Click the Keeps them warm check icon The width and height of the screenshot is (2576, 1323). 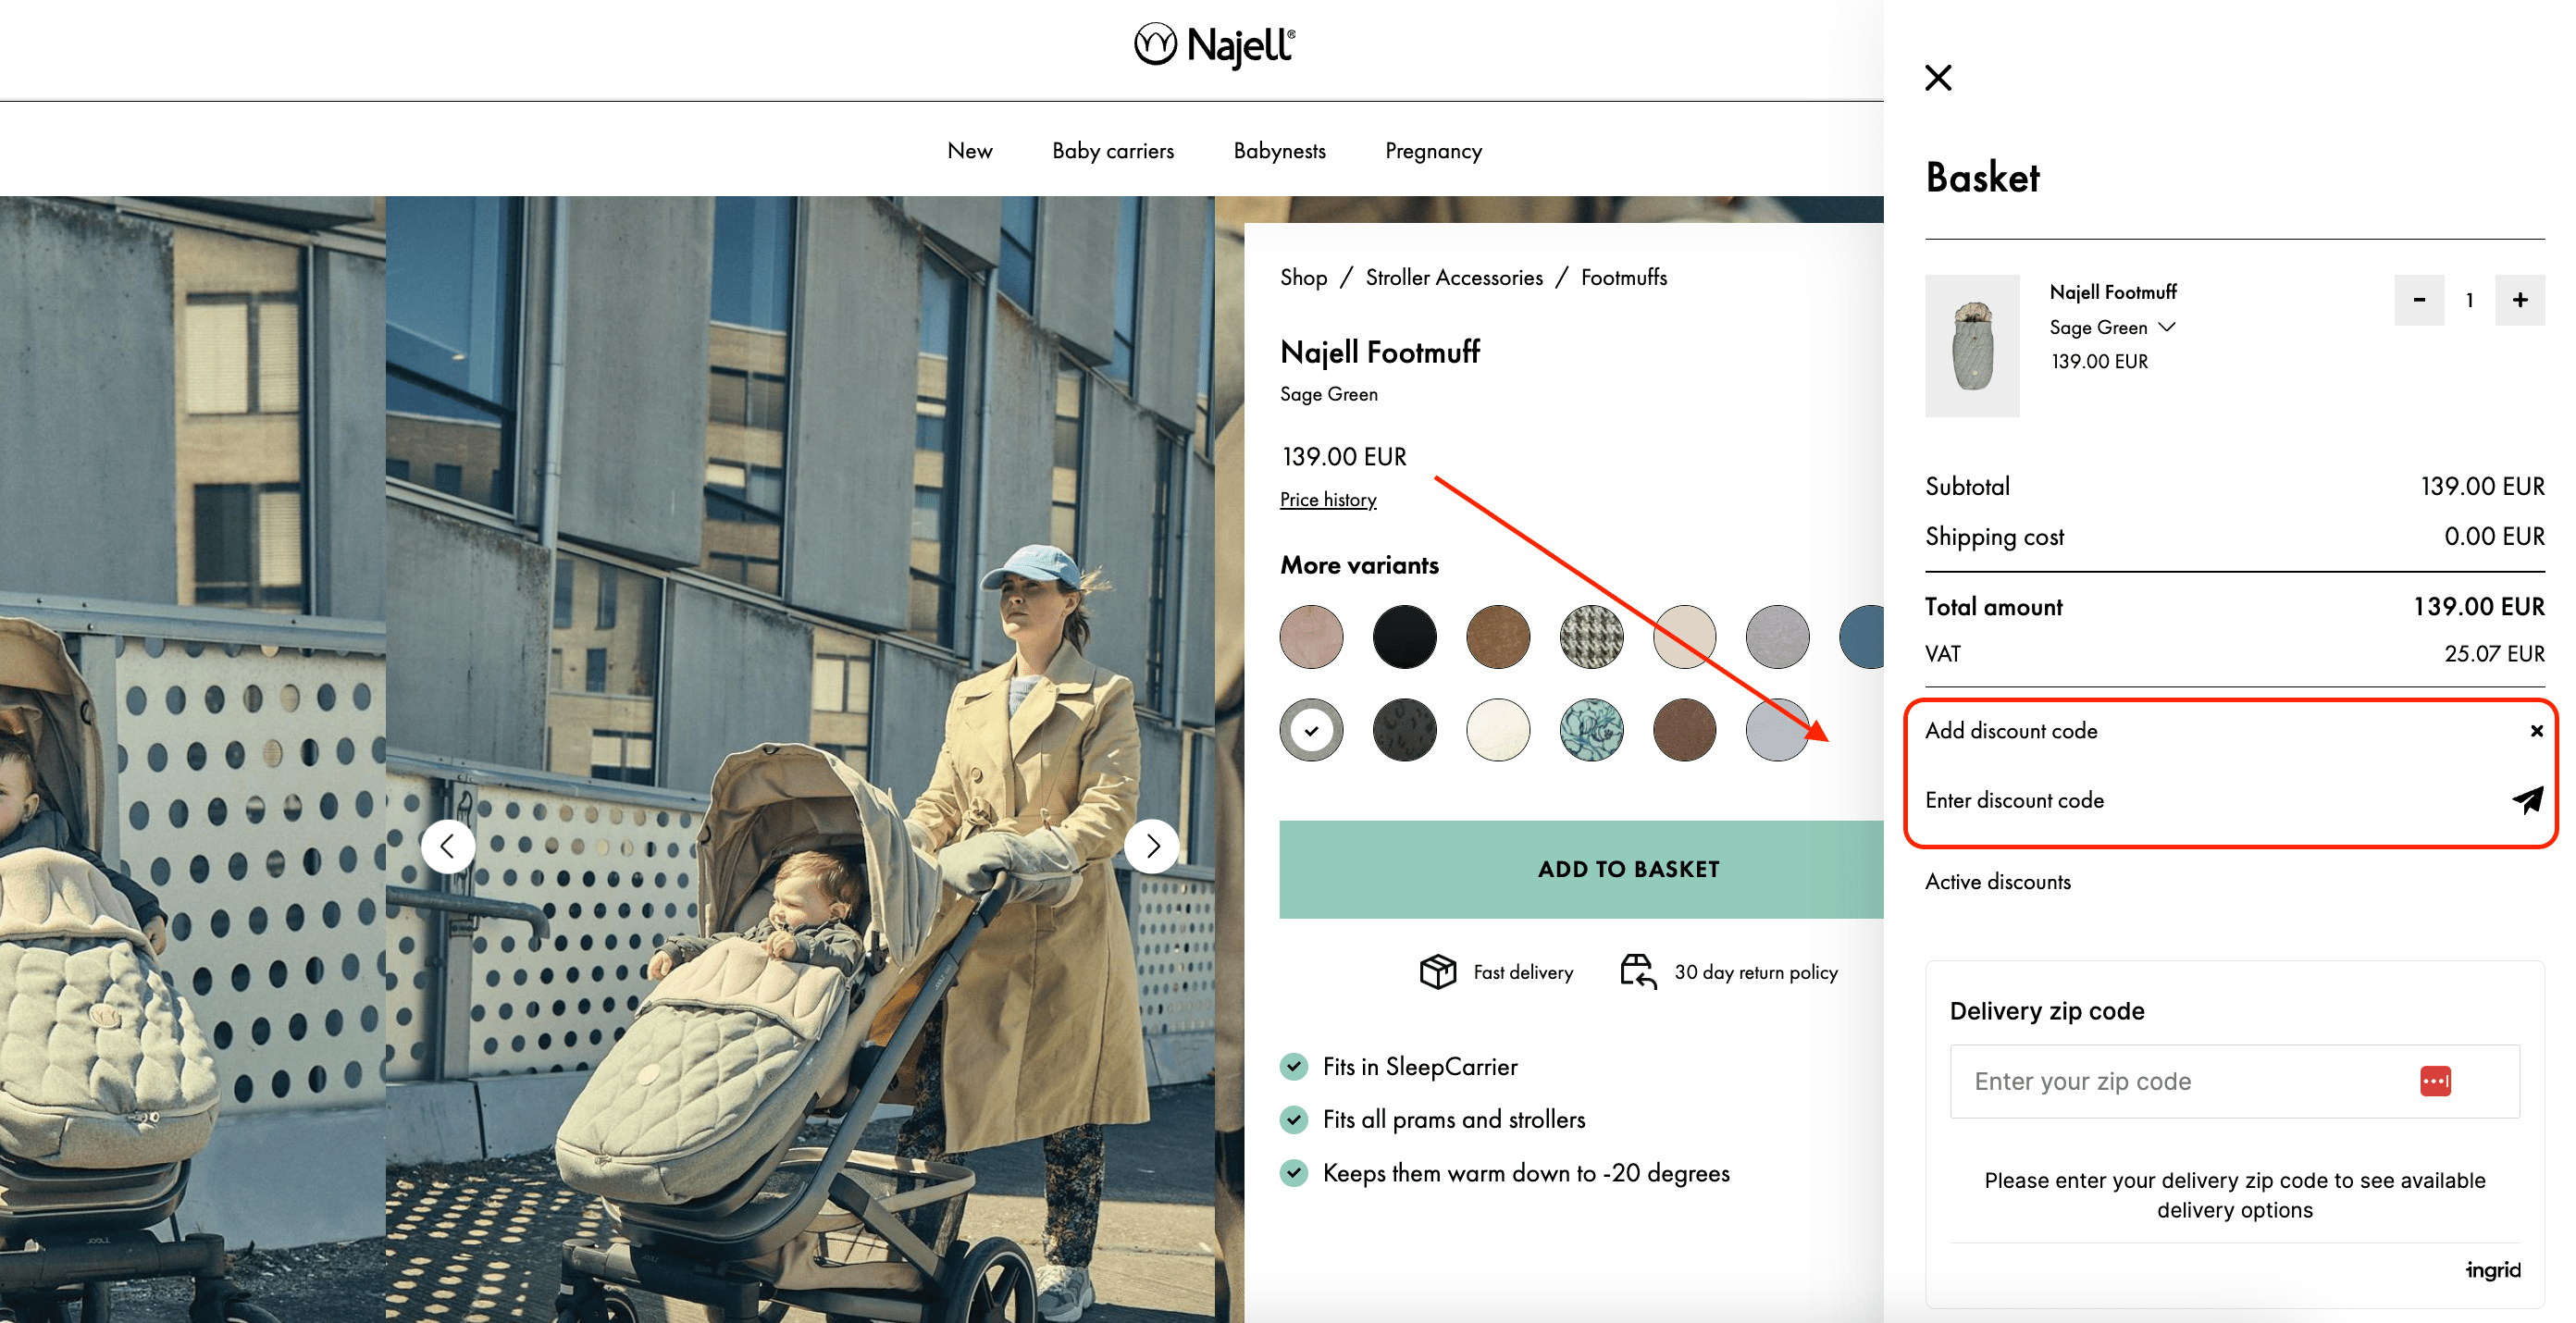[x=1293, y=1172]
